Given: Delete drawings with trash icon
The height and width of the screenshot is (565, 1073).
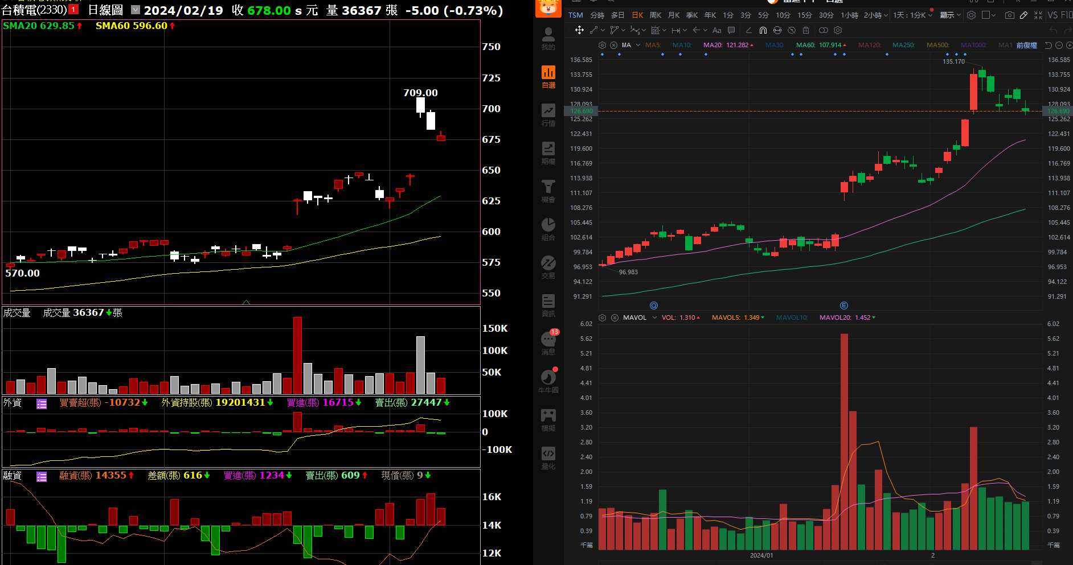Looking at the screenshot, I should click(x=806, y=30).
